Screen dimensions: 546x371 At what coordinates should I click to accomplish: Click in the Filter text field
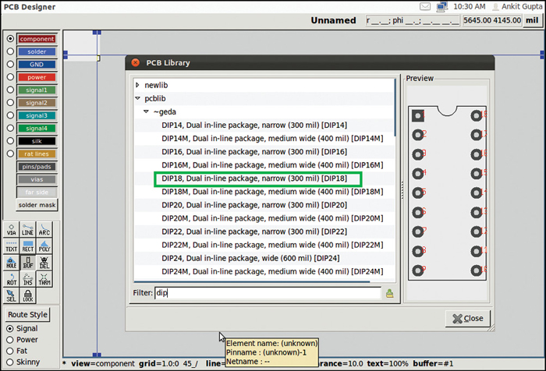point(265,293)
